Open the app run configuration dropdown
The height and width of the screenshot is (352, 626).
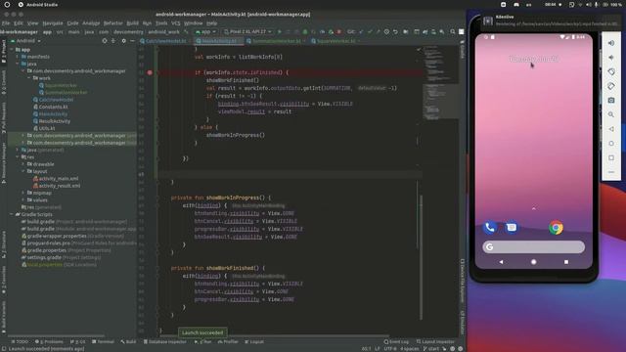click(205, 31)
